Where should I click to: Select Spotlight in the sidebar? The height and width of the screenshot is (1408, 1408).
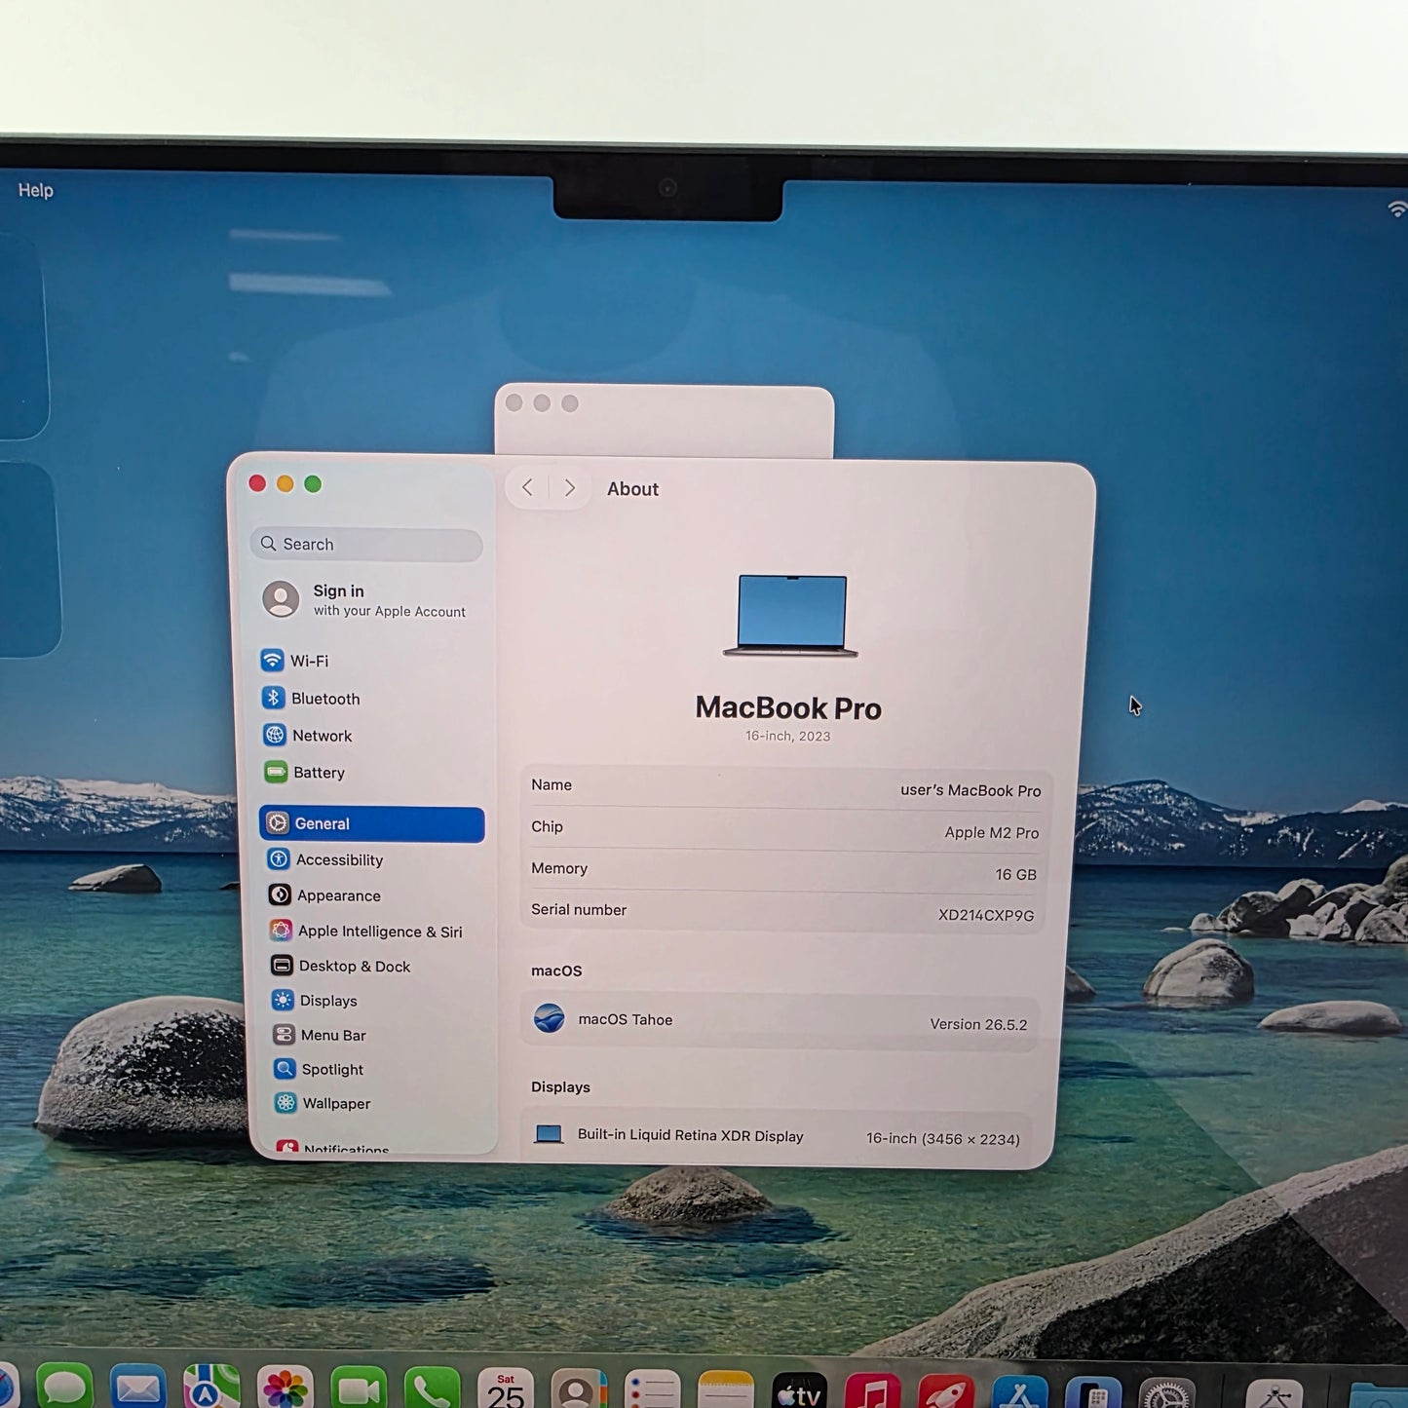point(320,1069)
